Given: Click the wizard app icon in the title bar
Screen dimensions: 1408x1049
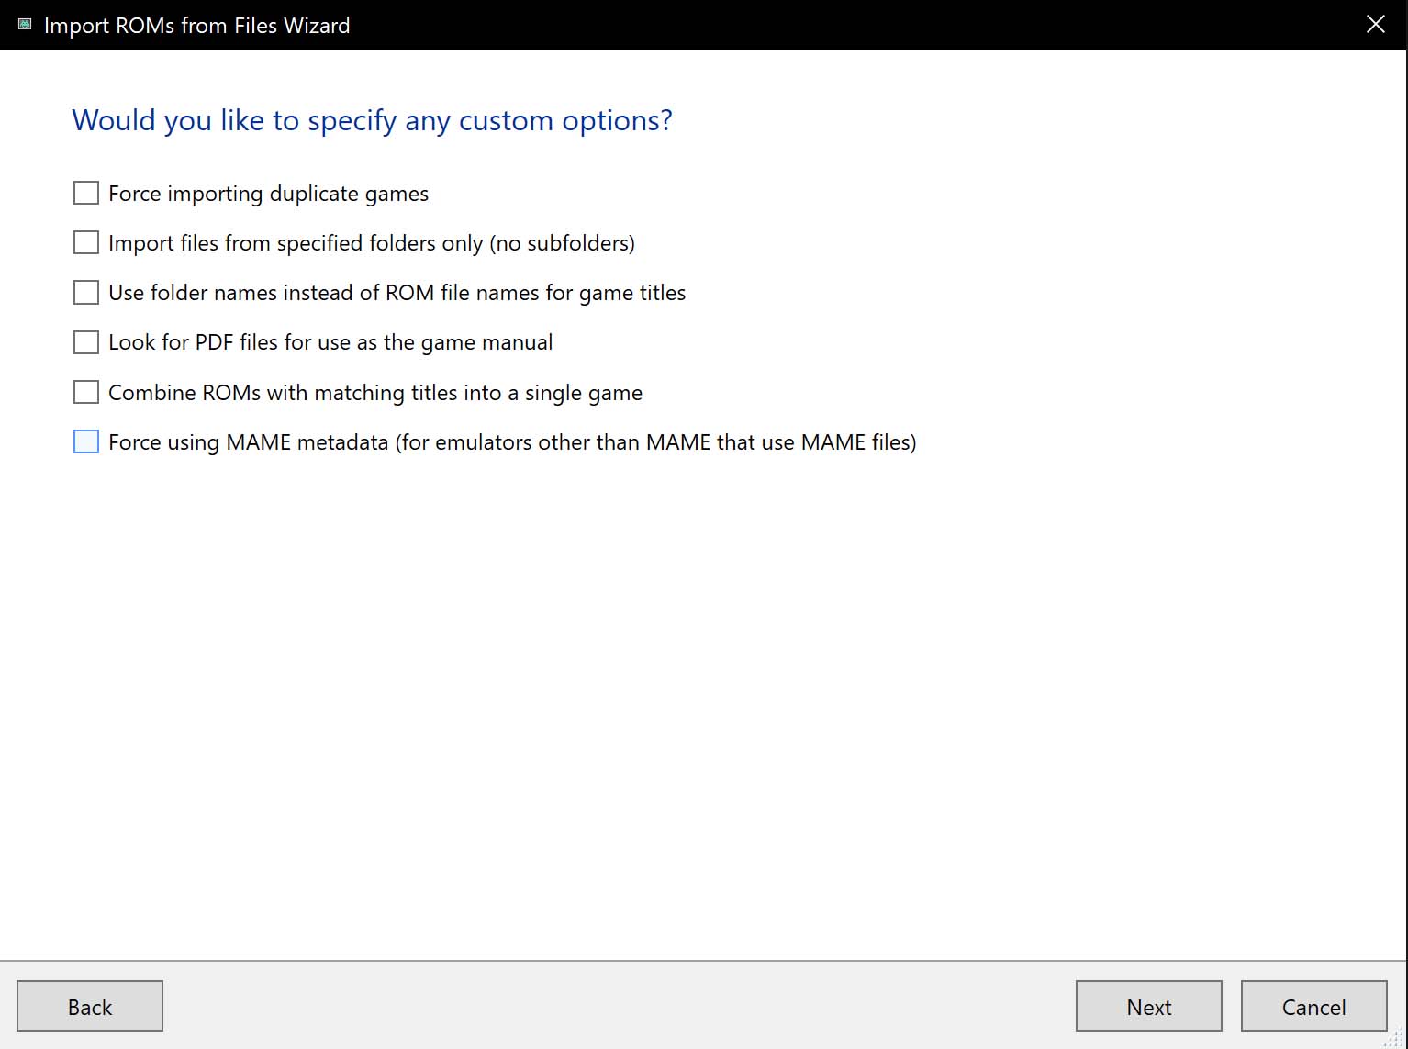Looking at the screenshot, I should 25,25.
